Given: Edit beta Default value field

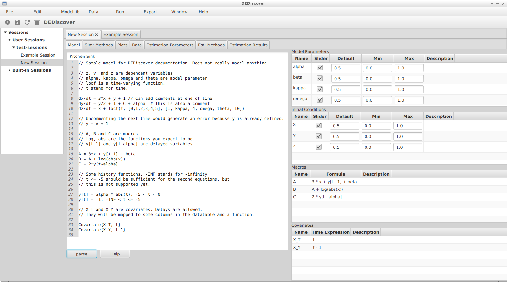Looking at the screenshot, I should point(346,79).
